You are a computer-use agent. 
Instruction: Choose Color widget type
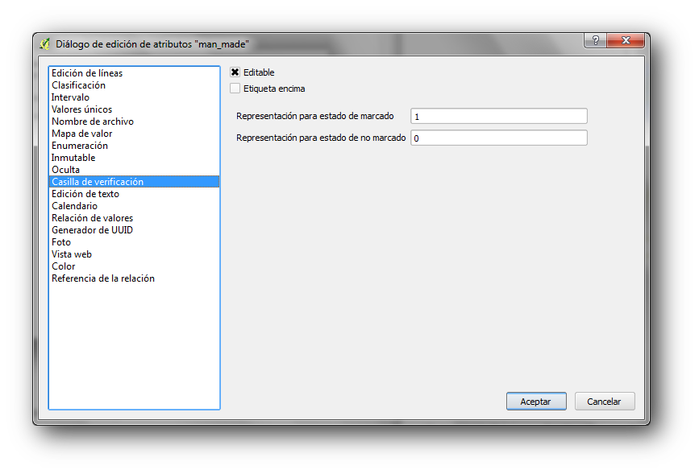(x=134, y=266)
